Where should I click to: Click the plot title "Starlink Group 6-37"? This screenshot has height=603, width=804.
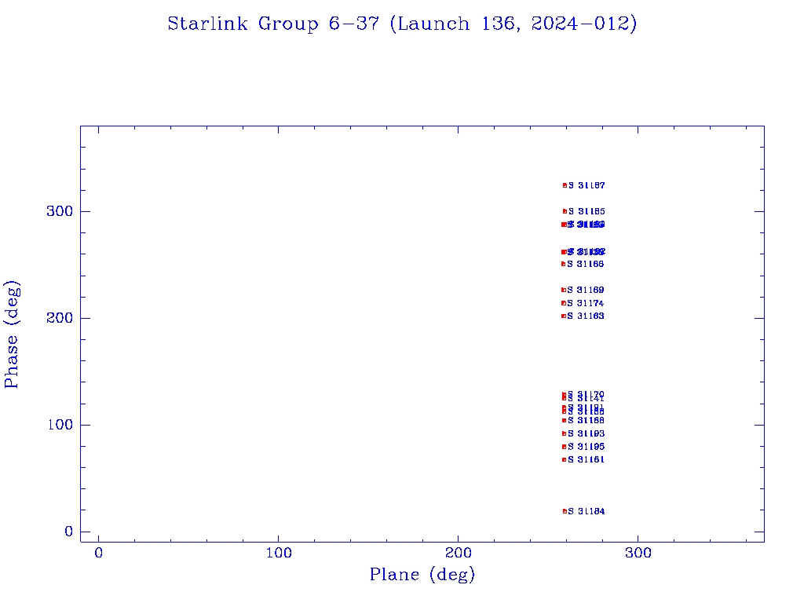tap(273, 24)
